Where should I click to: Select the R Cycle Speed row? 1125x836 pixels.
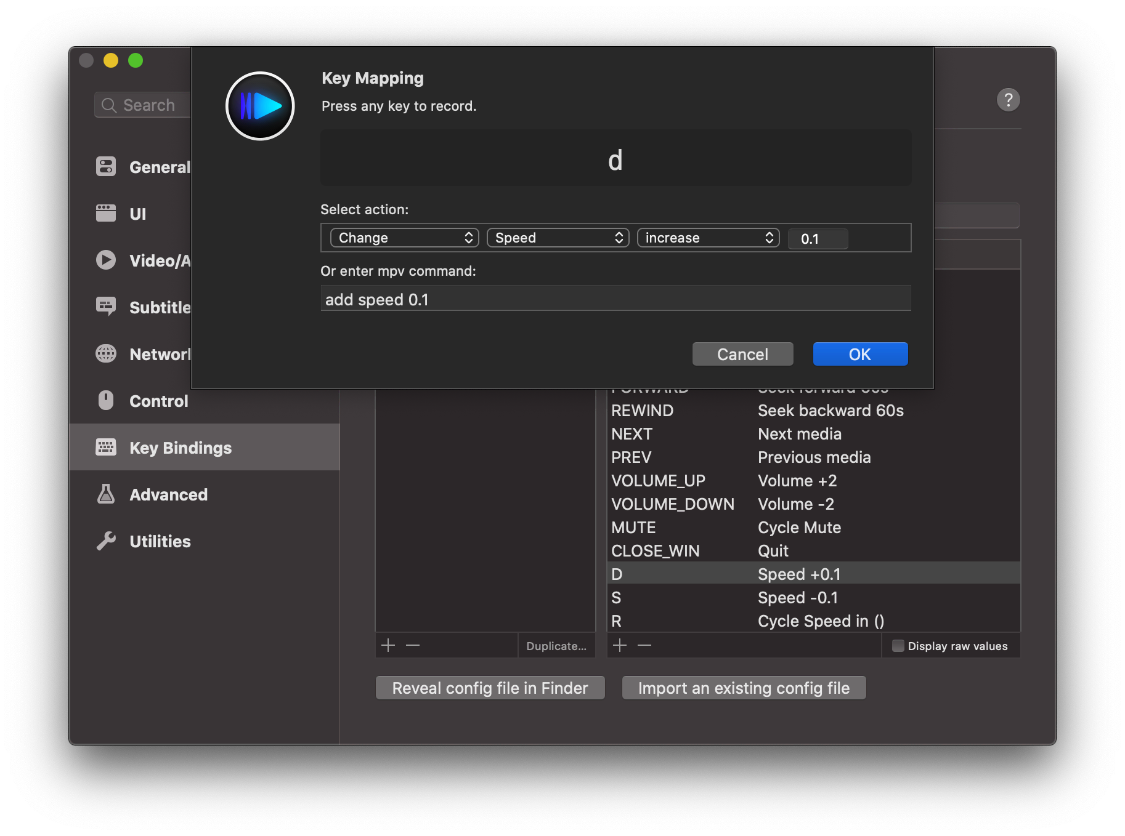coord(813,621)
